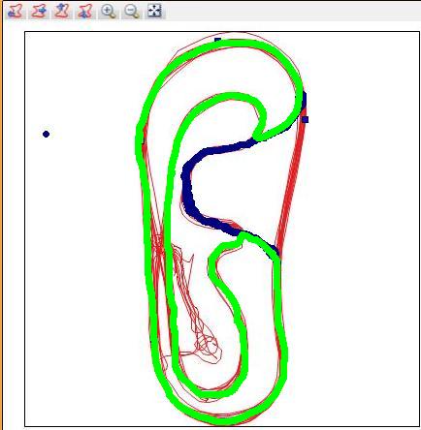The height and width of the screenshot is (430, 421).
Task: Click the fit-to-view arrows icon
Action: pos(154,11)
